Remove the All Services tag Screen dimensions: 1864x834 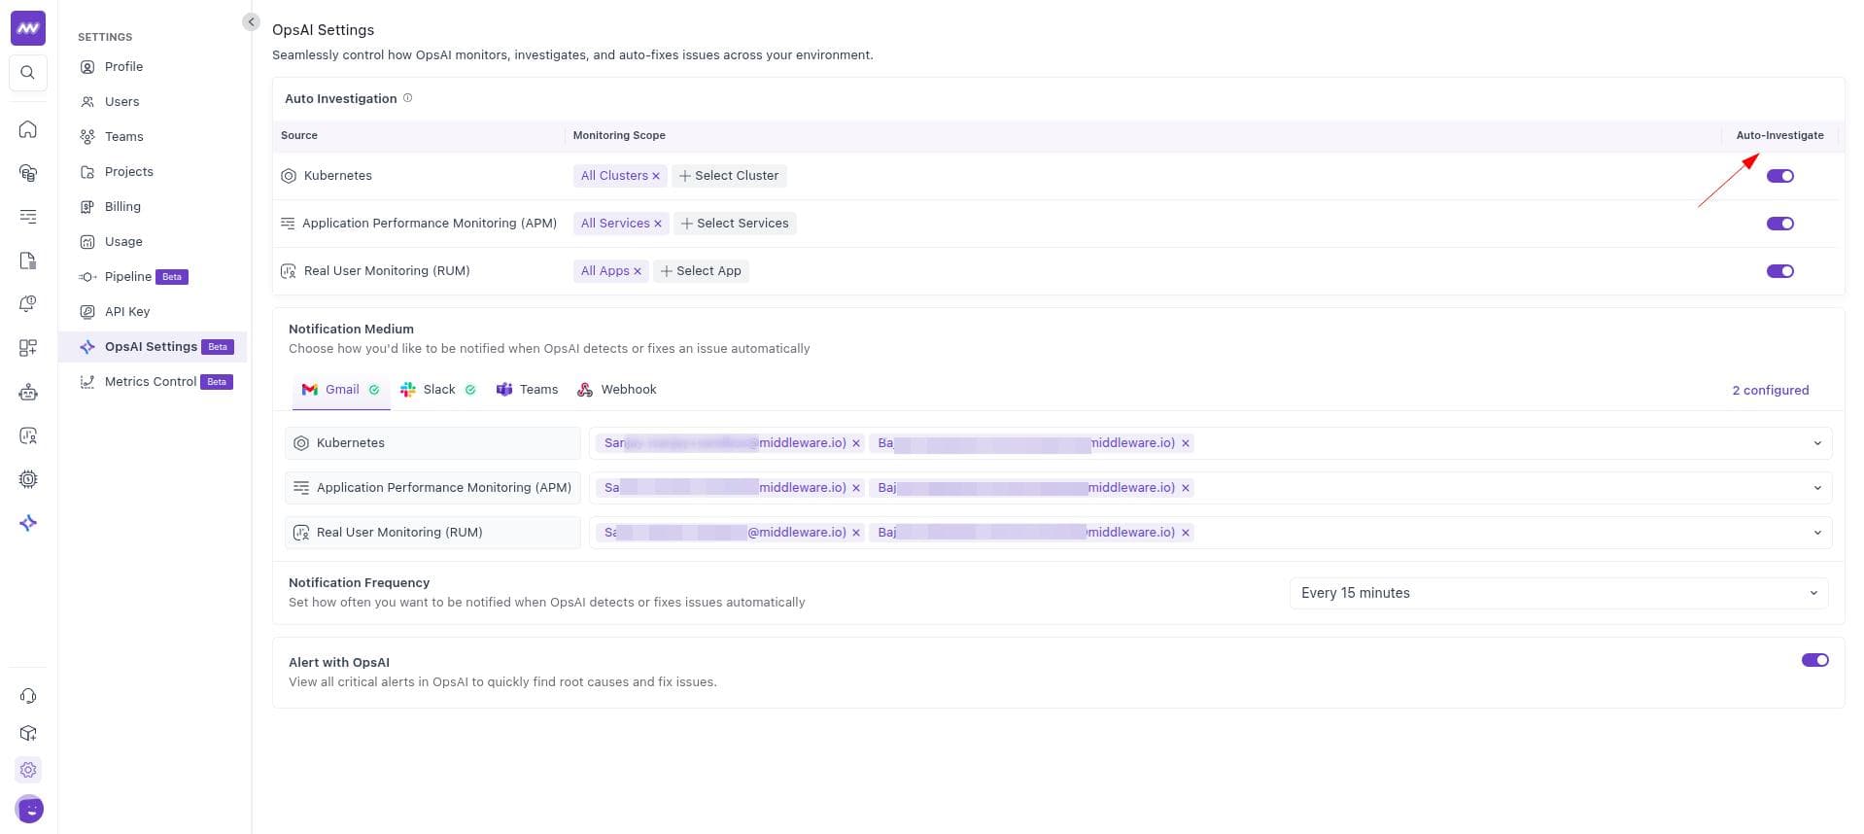click(x=658, y=224)
